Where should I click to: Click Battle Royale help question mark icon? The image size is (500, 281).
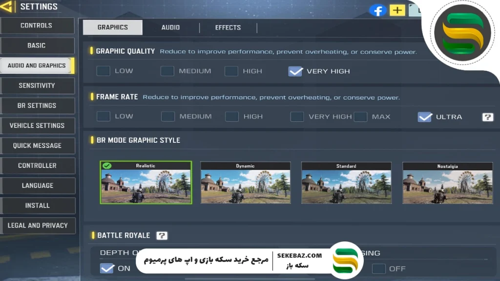click(x=162, y=236)
